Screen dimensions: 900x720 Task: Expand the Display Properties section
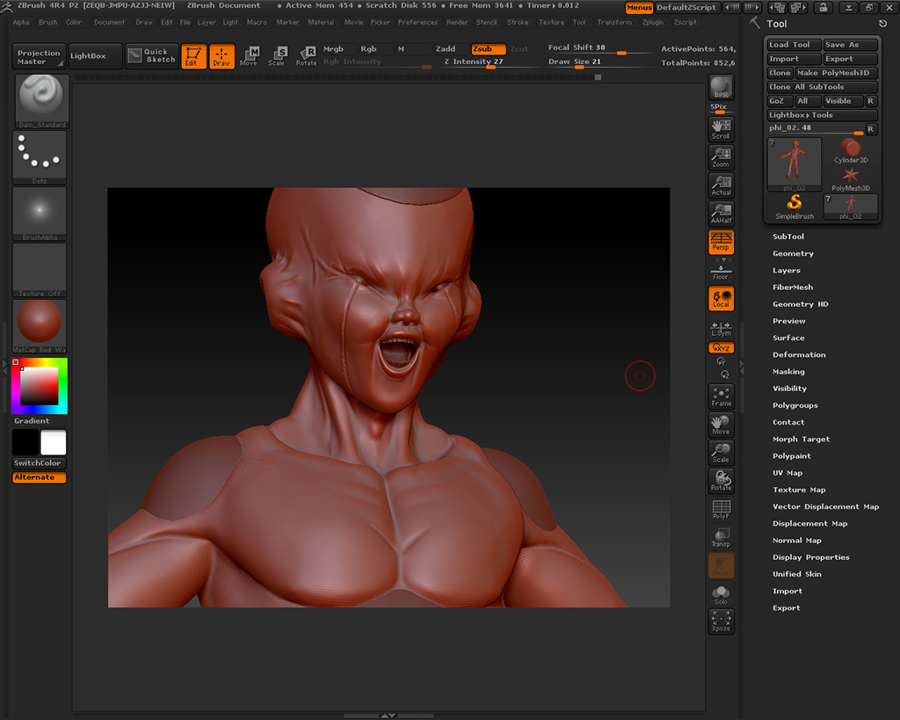(811, 557)
